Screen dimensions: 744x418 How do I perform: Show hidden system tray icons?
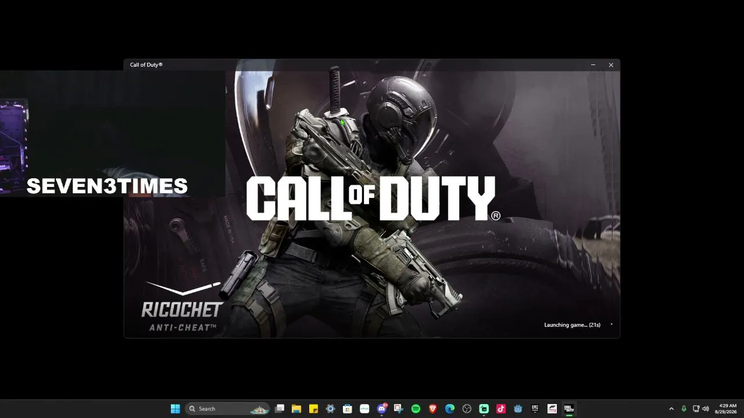coord(671,409)
